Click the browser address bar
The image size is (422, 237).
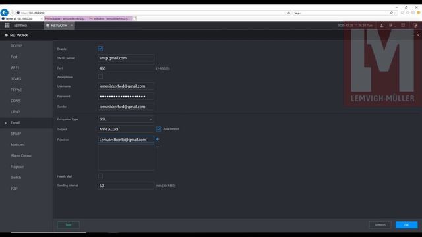[151, 13]
